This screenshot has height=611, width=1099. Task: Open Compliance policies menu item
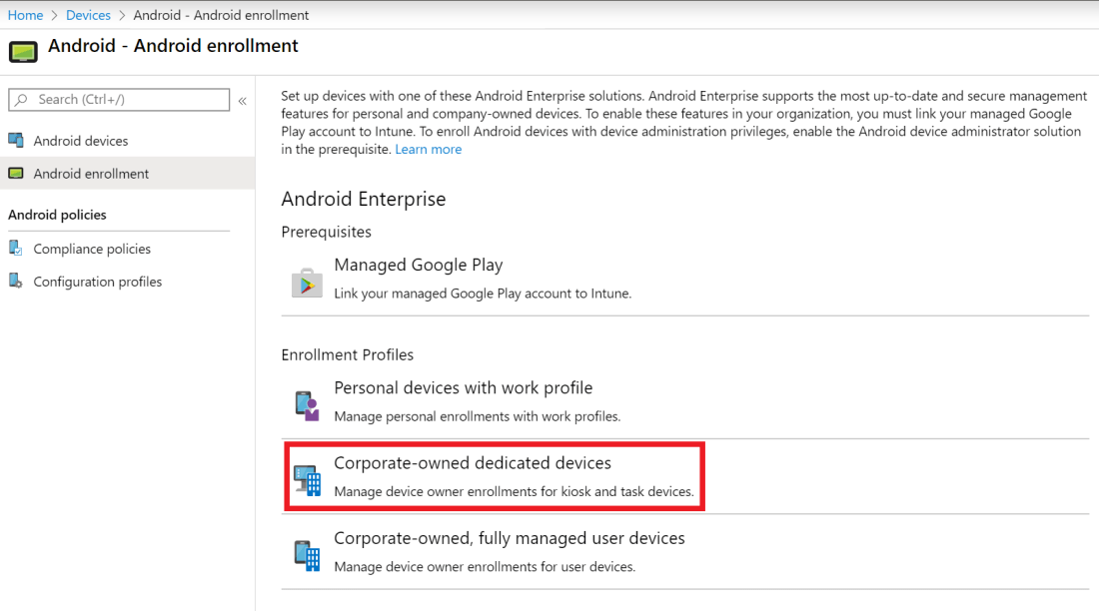92,250
